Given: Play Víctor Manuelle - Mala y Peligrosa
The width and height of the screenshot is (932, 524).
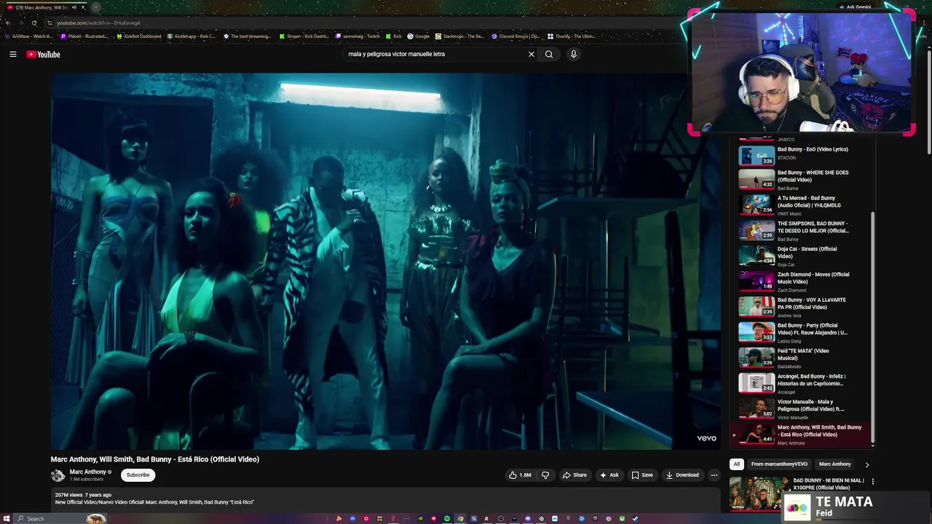Looking at the screenshot, I should point(800,409).
